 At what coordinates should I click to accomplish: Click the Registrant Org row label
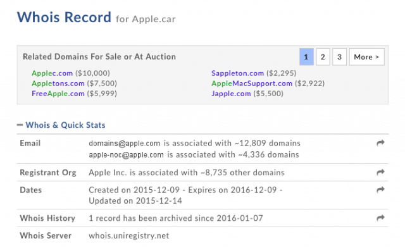pyautogui.click(x=48, y=173)
